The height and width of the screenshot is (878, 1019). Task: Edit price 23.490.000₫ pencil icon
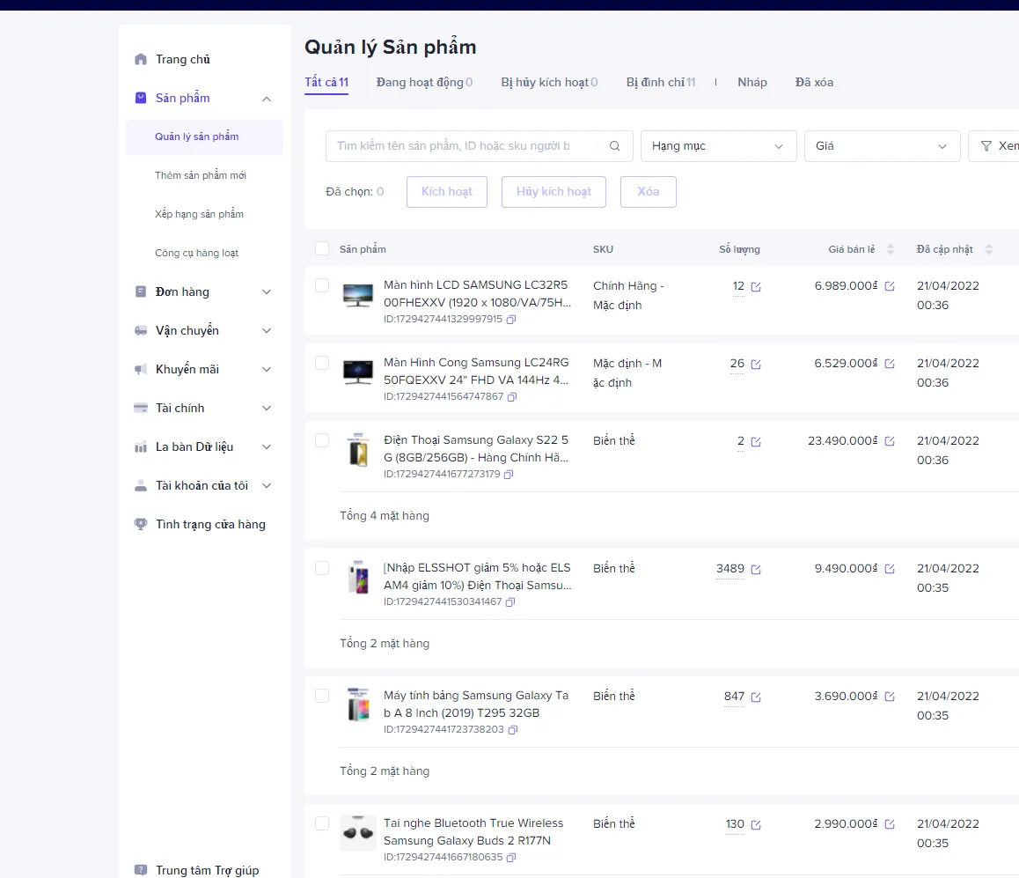pos(890,441)
